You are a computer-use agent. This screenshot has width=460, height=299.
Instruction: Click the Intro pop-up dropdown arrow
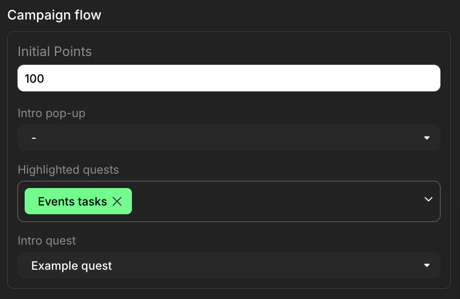pyautogui.click(x=426, y=138)
